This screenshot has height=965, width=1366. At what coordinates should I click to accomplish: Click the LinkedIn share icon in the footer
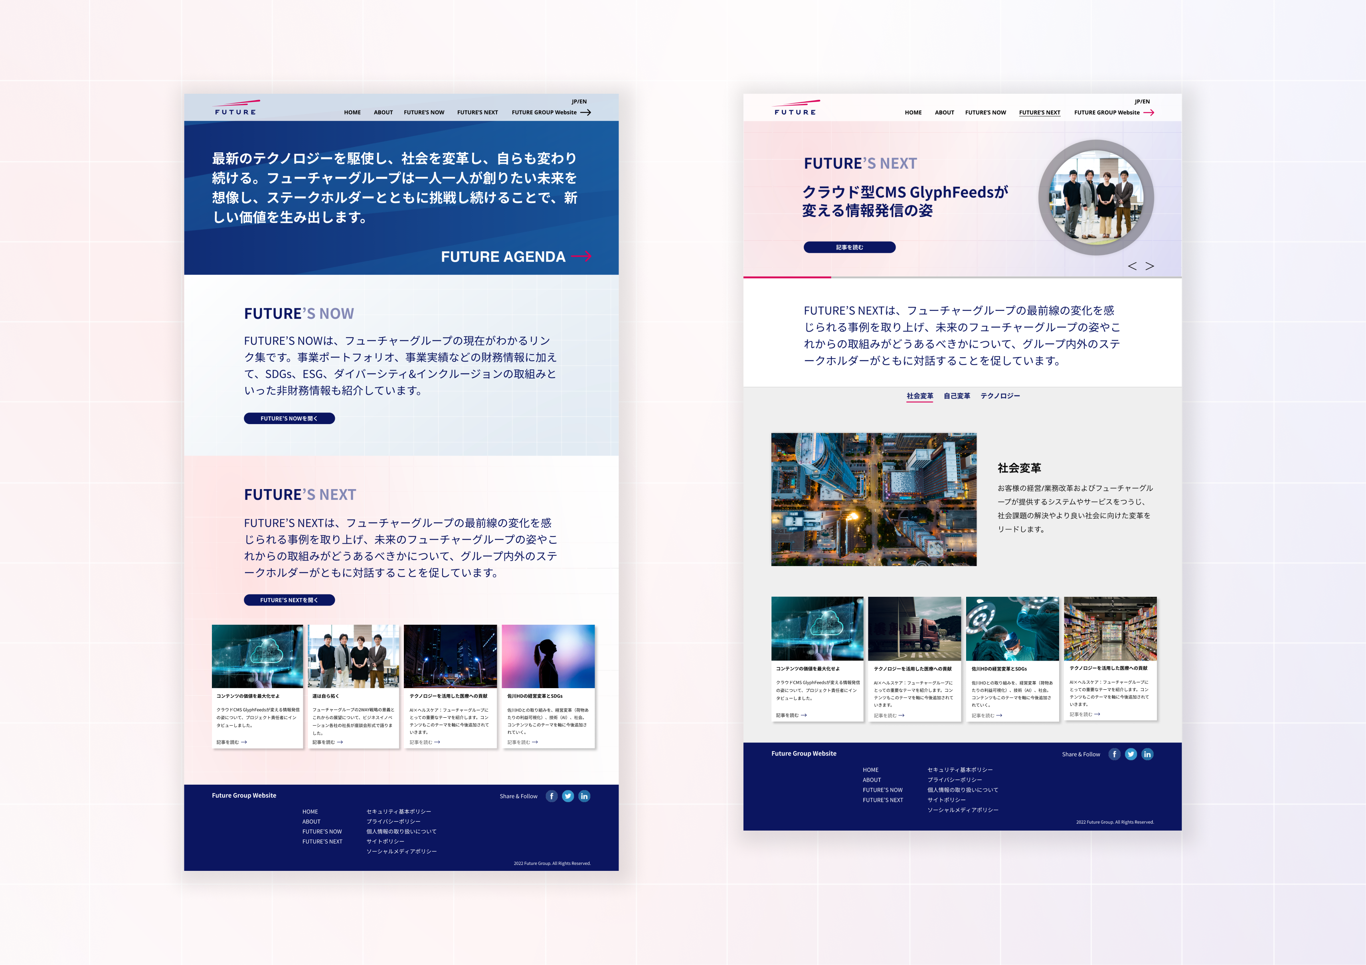click(x=584, y=796)
